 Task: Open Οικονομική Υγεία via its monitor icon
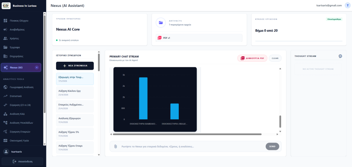point(5,141)
